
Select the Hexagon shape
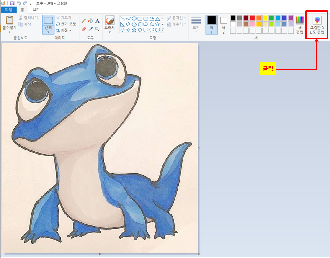(x=140, y=24)
